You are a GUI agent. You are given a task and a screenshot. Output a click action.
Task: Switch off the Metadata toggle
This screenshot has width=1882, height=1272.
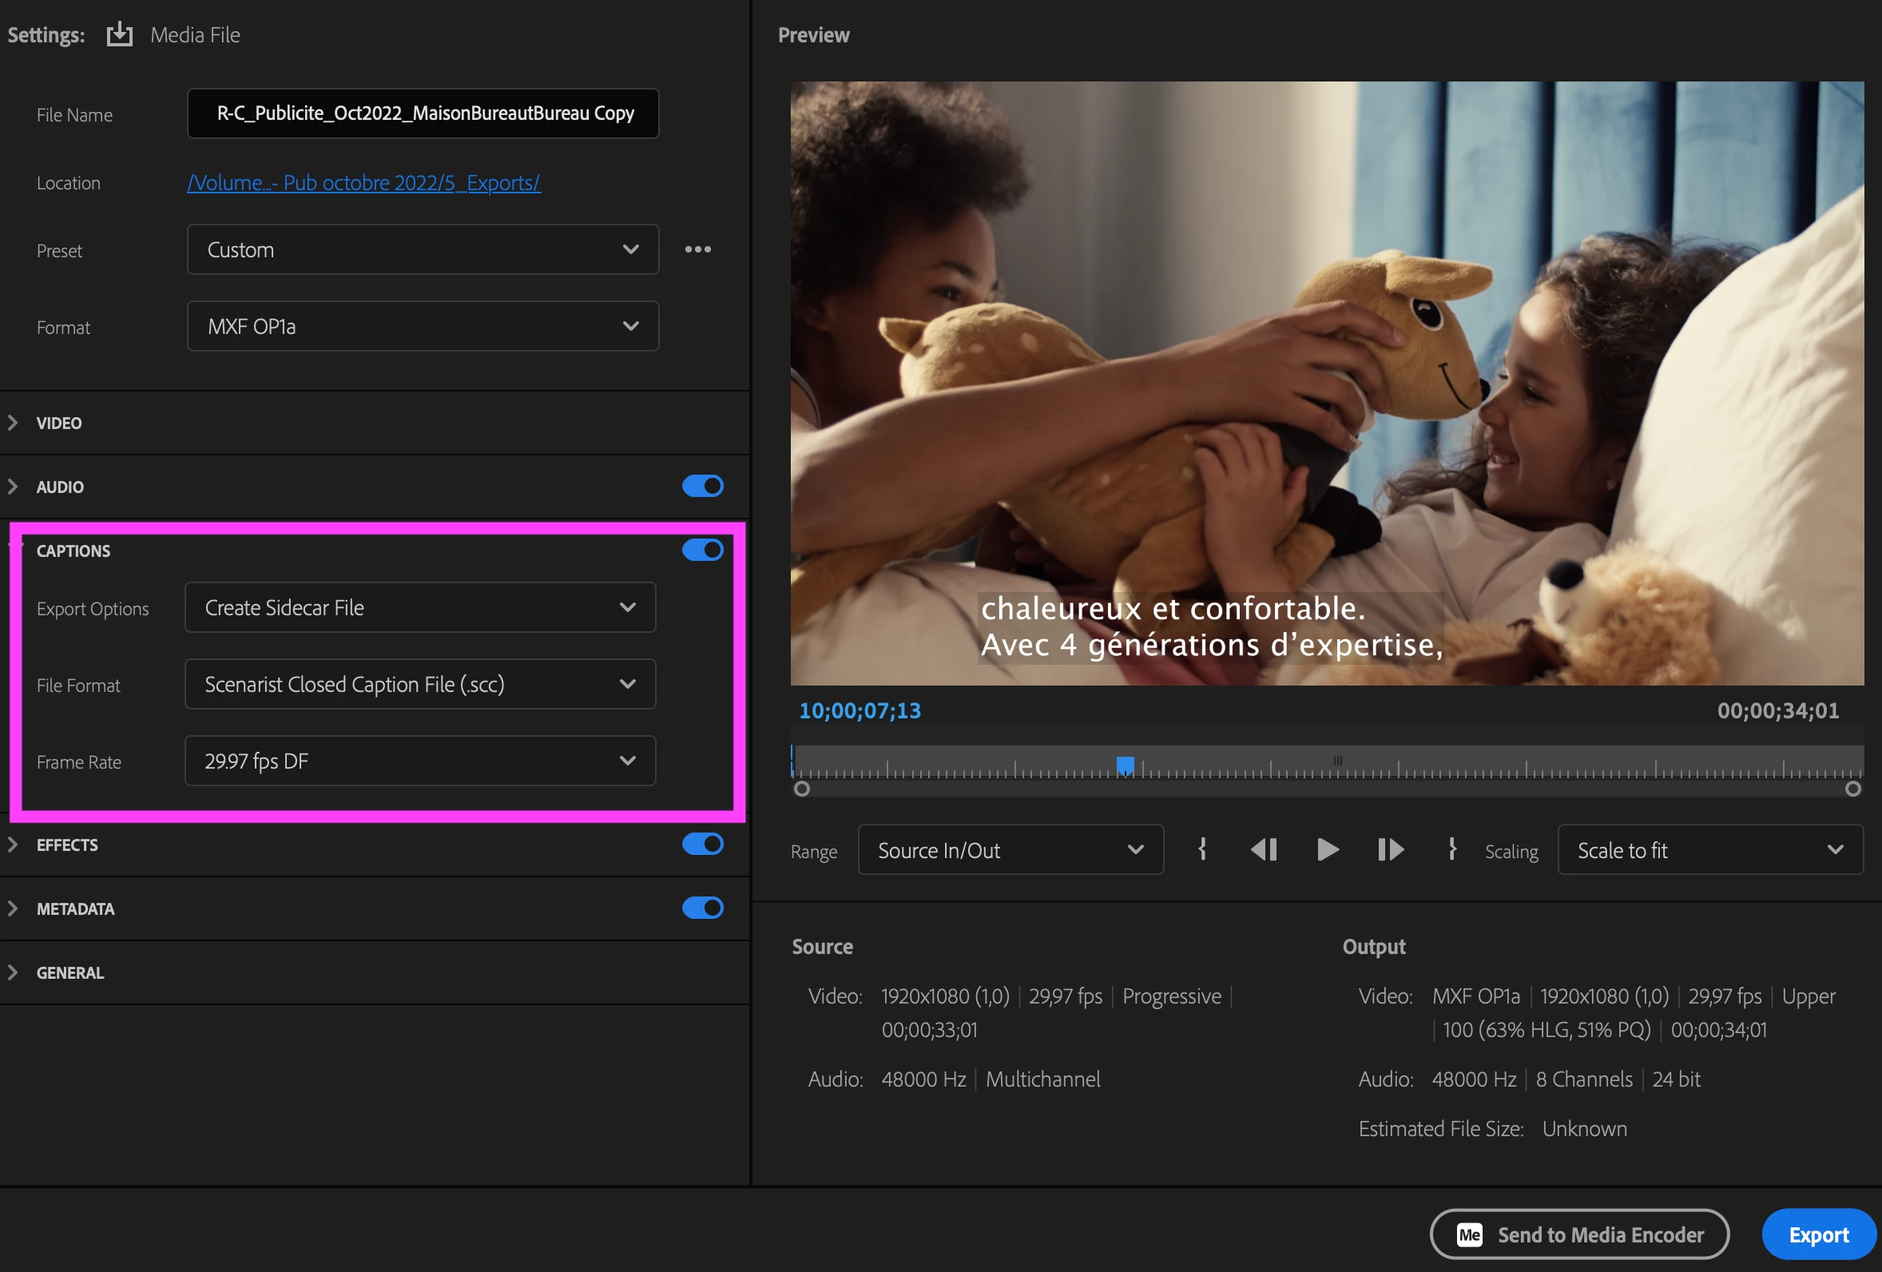702,908
